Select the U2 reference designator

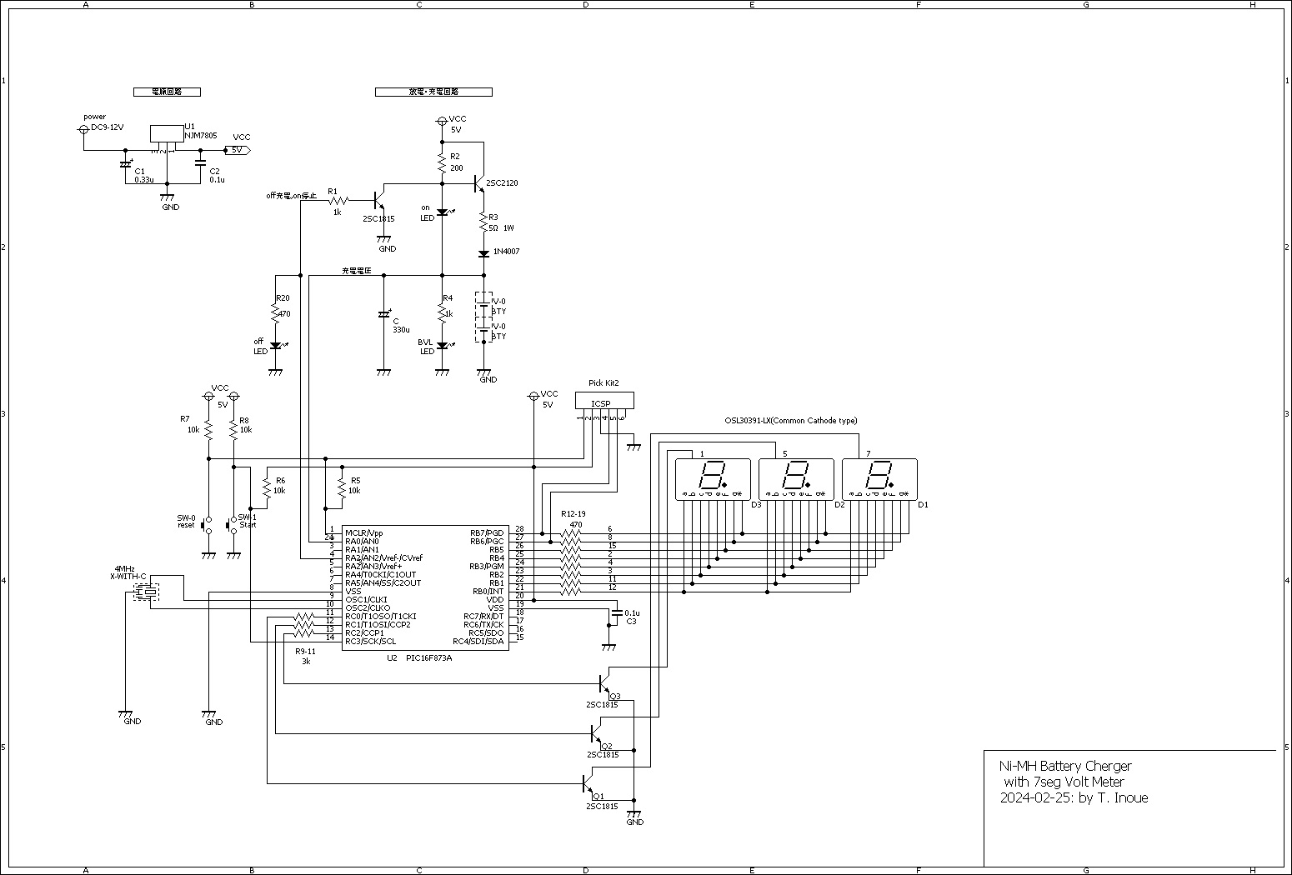tap(392, 658)
